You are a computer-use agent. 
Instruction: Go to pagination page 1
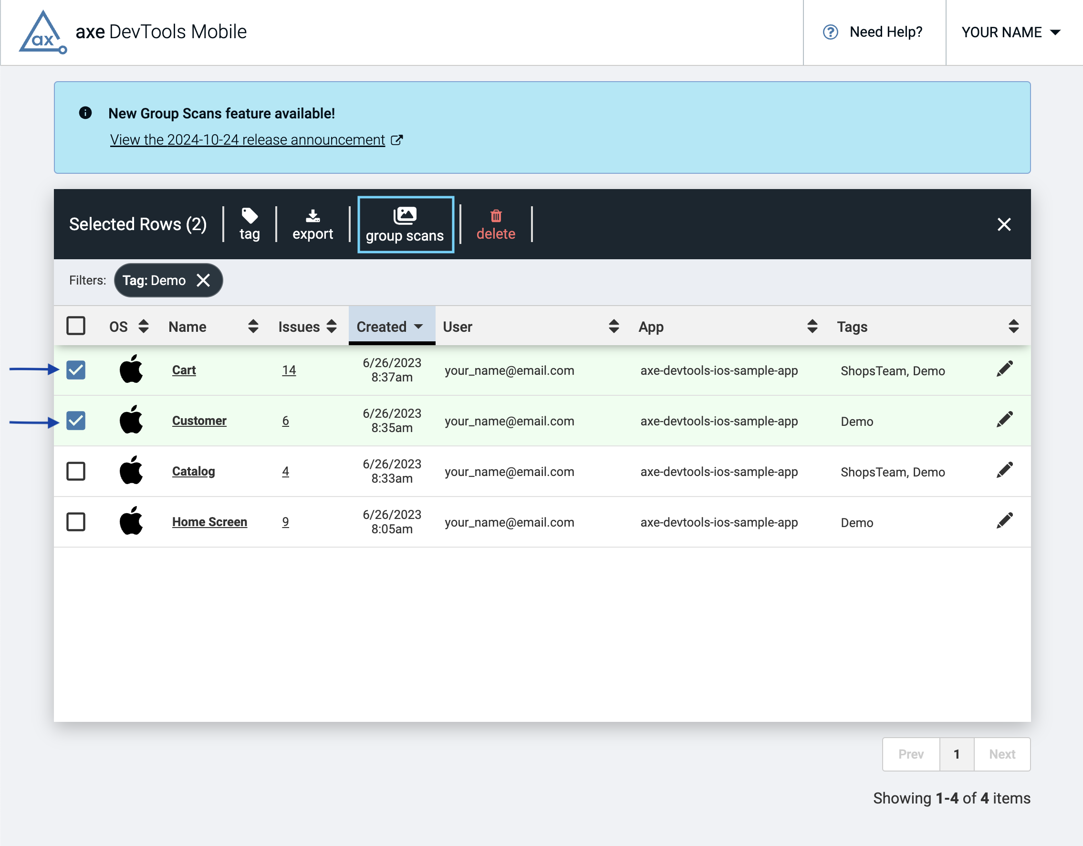956,754
